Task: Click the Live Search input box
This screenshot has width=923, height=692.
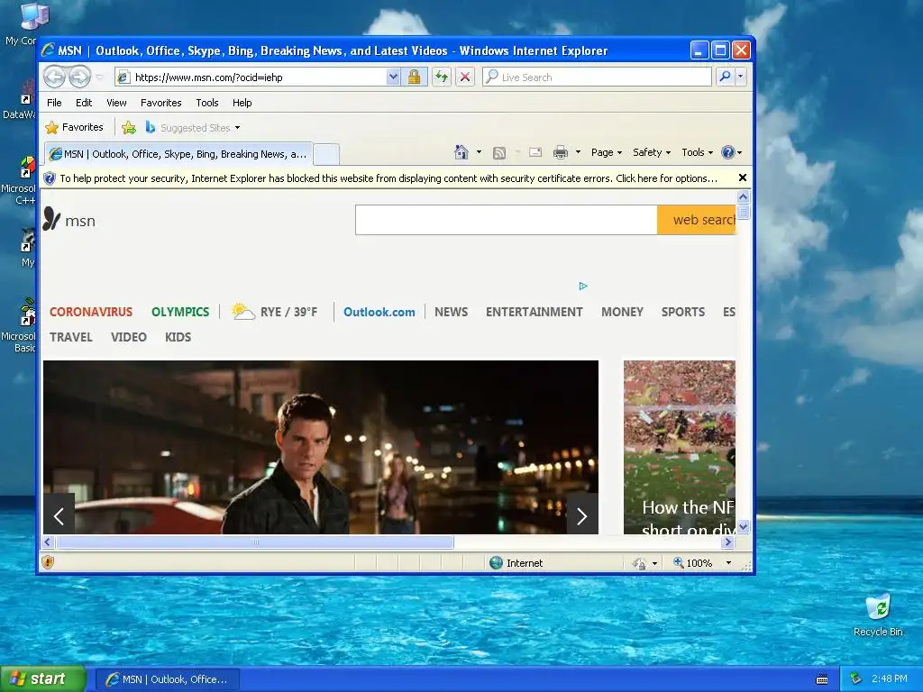Action: [x=597, y=77]
